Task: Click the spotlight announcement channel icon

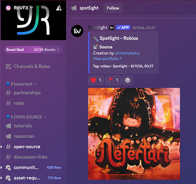Action: tap(74, 8)
